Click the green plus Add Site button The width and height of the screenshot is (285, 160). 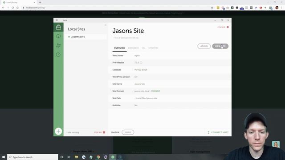[x=58, y=131]
